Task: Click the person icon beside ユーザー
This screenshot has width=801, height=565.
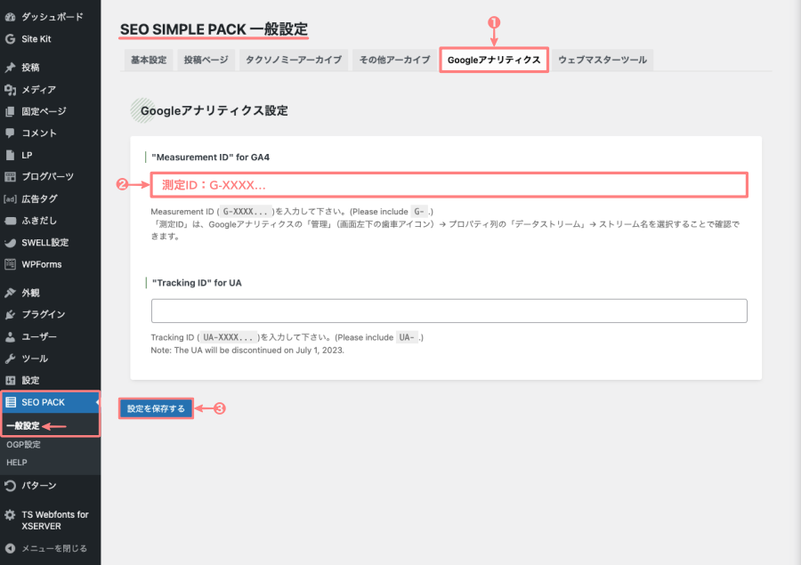Action: tap(10, 336)
